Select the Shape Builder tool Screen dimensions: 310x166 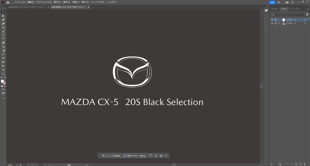coord(3,47)
